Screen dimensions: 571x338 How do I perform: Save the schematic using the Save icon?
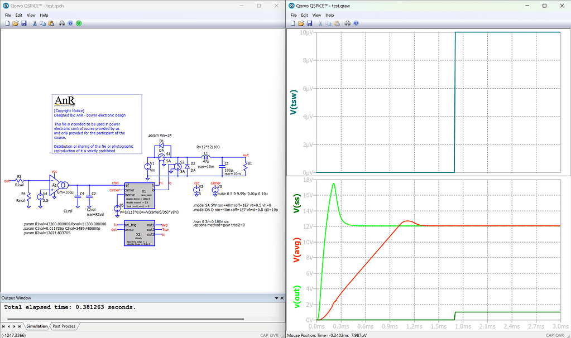point(23,23)
